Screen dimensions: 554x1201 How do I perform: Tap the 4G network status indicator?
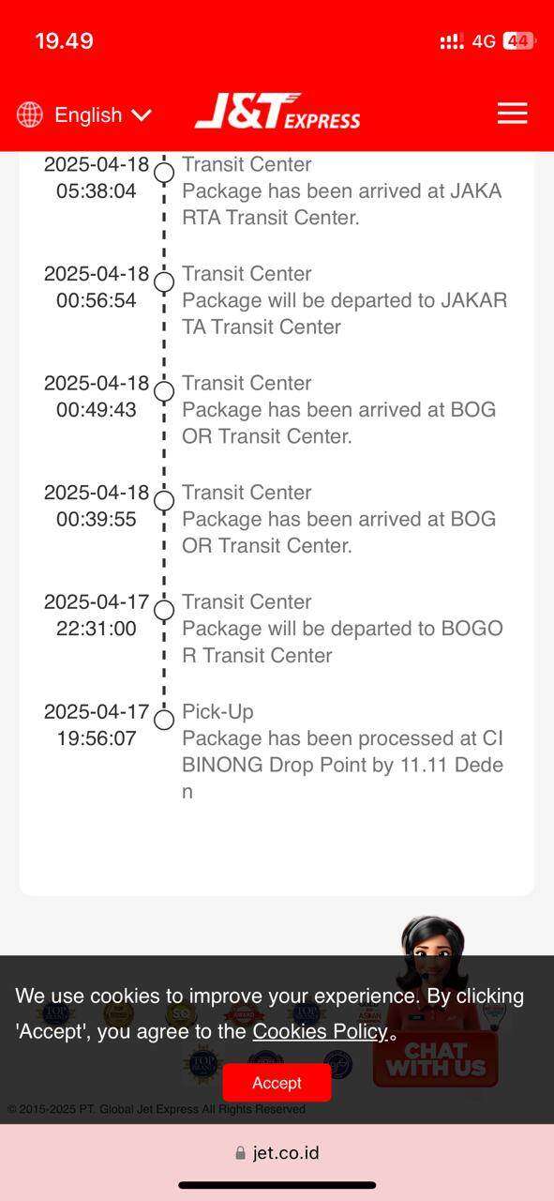(484, 41)
